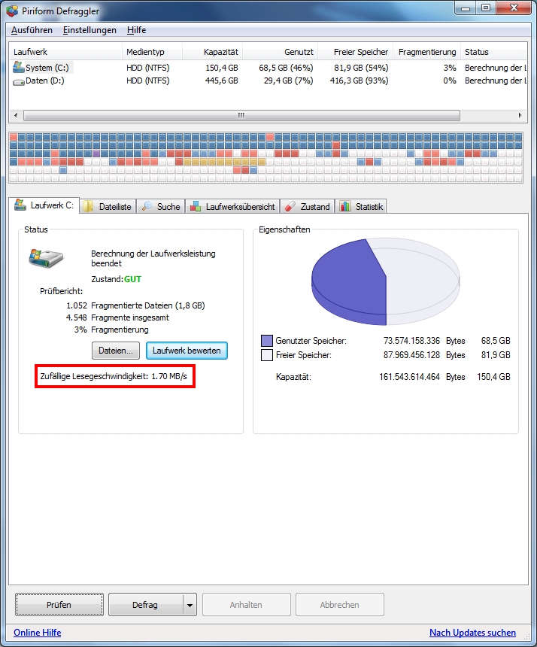Minimize the Defraggler window
537x647 pixels.
point(466,8)
